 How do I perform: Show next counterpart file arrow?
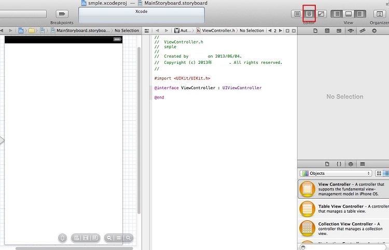[x=281, y=31]
